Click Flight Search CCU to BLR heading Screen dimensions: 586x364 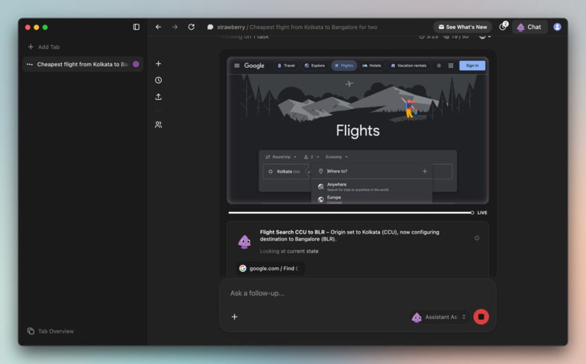[x=292, y=232]
